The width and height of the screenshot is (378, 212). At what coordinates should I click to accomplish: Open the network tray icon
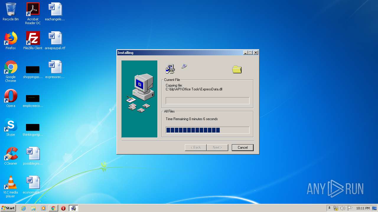tap(336, 208)
